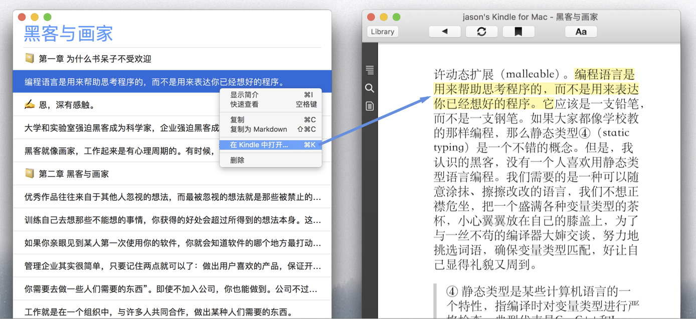This screenshot has width=696, height=319.
Task: Click the sync refresh icon in Kindle
Action: 481,32
